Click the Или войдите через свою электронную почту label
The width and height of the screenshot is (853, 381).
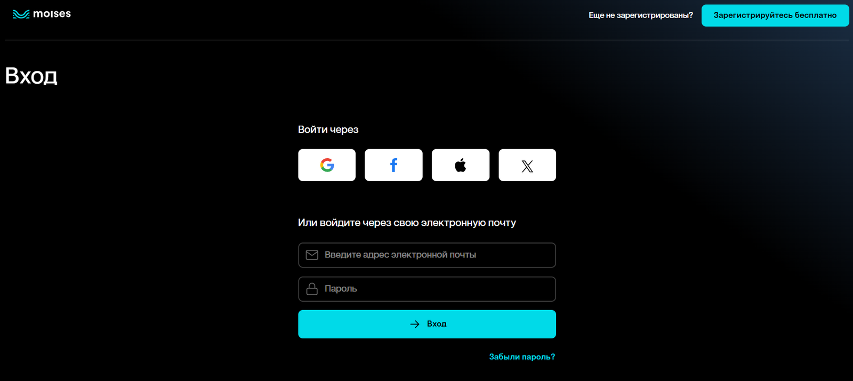(407, 223)
